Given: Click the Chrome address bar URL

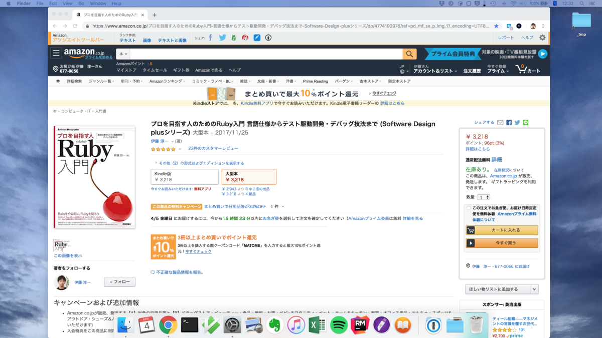Looking at the screenshot, I should coord(290,26).
